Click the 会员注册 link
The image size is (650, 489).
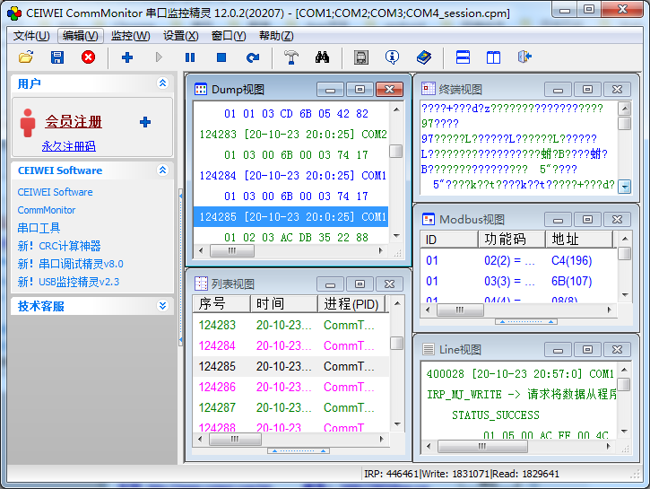[74, 122]
